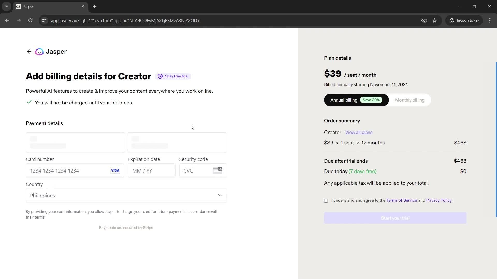Click the checkmark verified icon

pos(29,102)
